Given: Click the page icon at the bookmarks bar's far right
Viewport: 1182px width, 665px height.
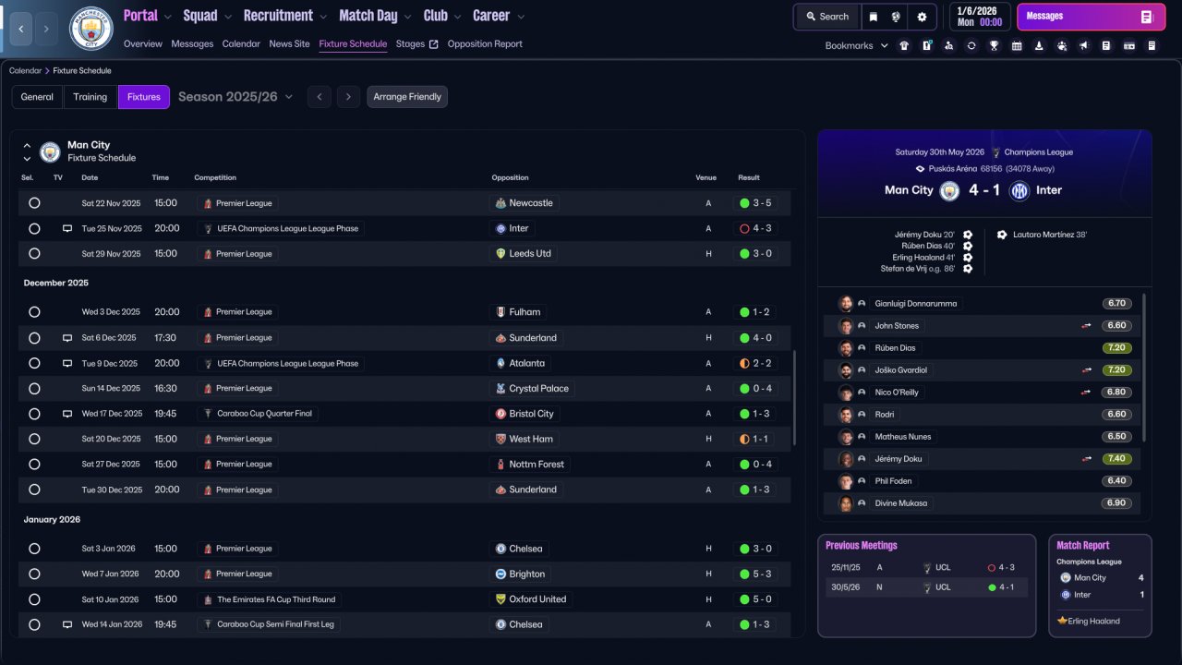Looking at the screenshot, I should click(1152, 45).
